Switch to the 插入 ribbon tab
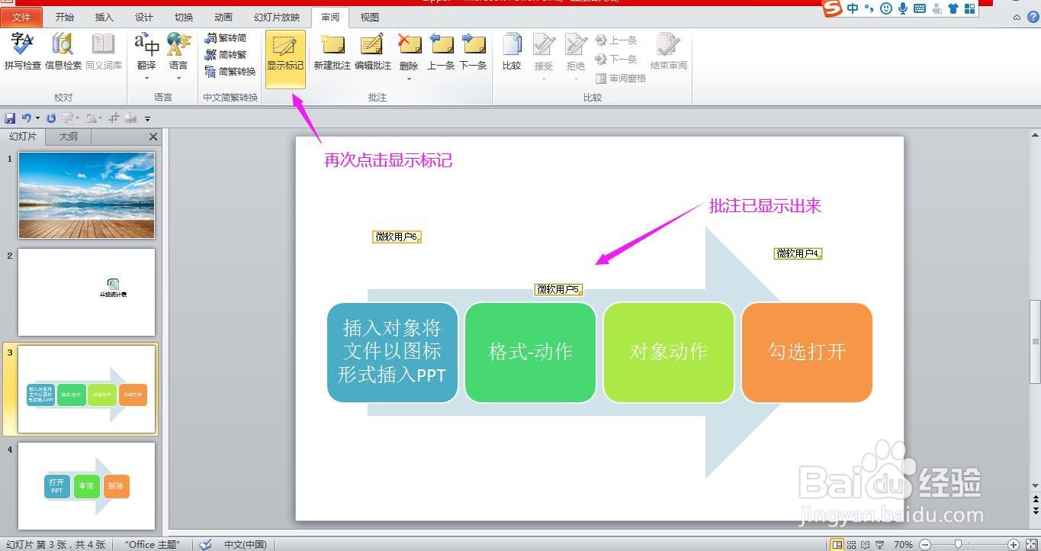Image resolution: width=1041 pixels, height=551 pixels. [104, 17]
